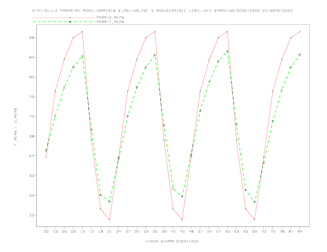Viewport: 327px width, 252px height.
Task: Select the LEVEL=SFC text in the title
Action: click(200, 11)
